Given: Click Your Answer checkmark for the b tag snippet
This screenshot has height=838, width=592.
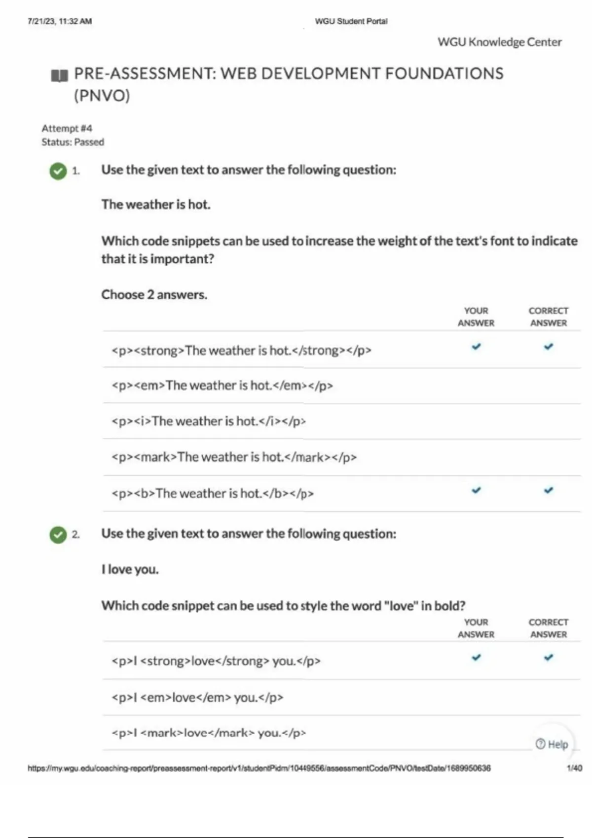Looking at the screenshot, I should tap(476, 490).
